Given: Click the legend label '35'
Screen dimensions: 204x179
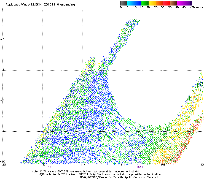Looking at the screenshot, I should (x=170, y=7).
